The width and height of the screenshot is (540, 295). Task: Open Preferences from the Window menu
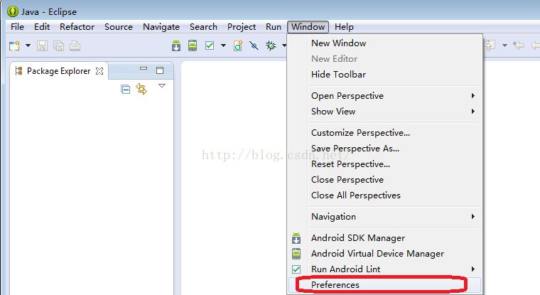[384, 285]
